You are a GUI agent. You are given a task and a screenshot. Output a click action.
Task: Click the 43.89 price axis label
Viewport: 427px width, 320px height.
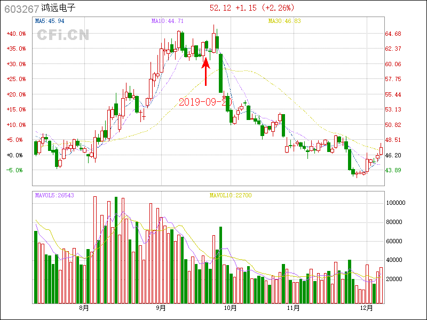(393, 170)
